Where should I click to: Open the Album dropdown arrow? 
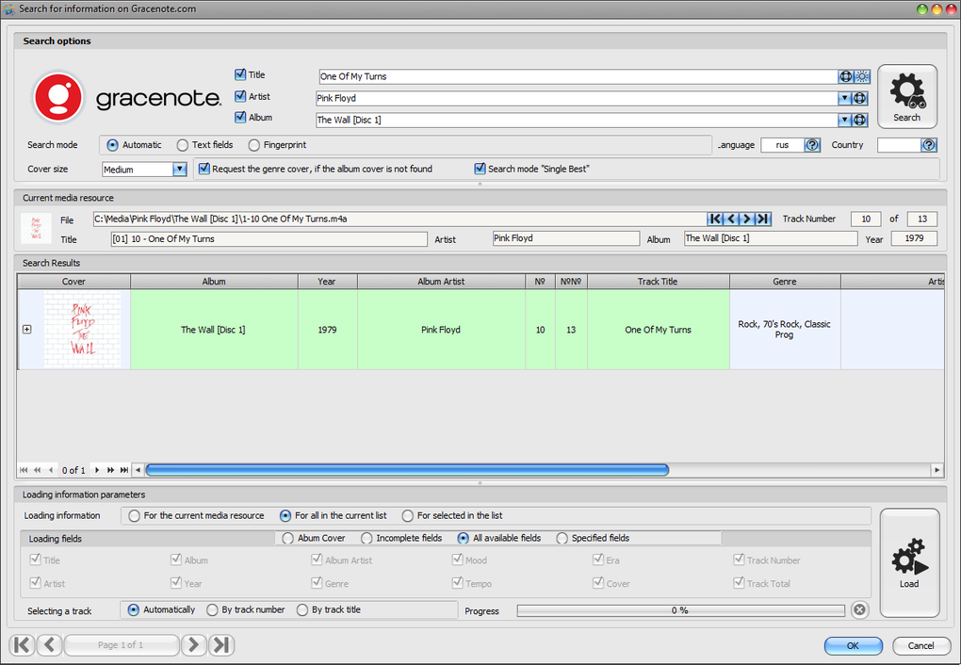[x=844, y=121]
